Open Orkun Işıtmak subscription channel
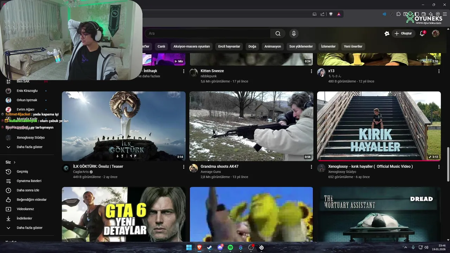The image size is (450, 253). [27, 100]
